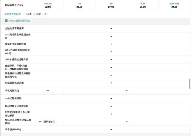Select price 25.96 under 70
Viewport: 191px width, 136px height.
[79, 7]
